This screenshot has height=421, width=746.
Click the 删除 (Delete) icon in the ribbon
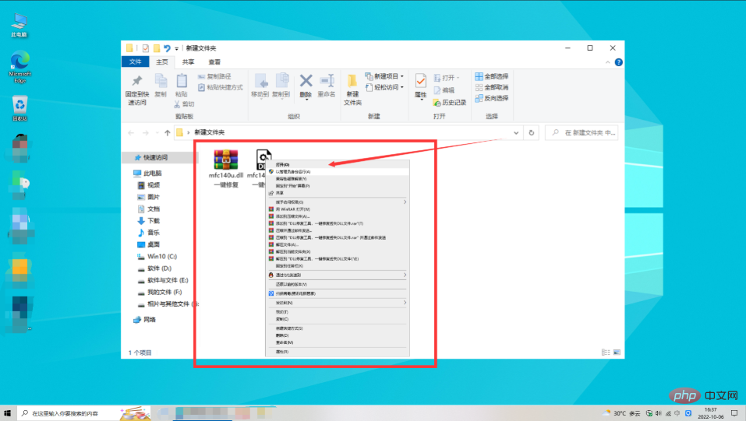[x=306, y=84]
